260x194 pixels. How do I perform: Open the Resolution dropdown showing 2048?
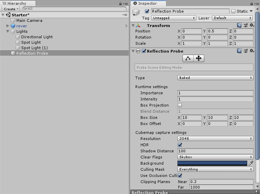pyautogui.click(x=215, y=139)
